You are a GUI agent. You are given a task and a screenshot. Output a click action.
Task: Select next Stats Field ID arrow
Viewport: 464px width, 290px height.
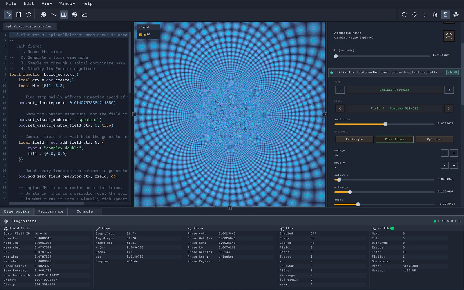coord(45,233)
